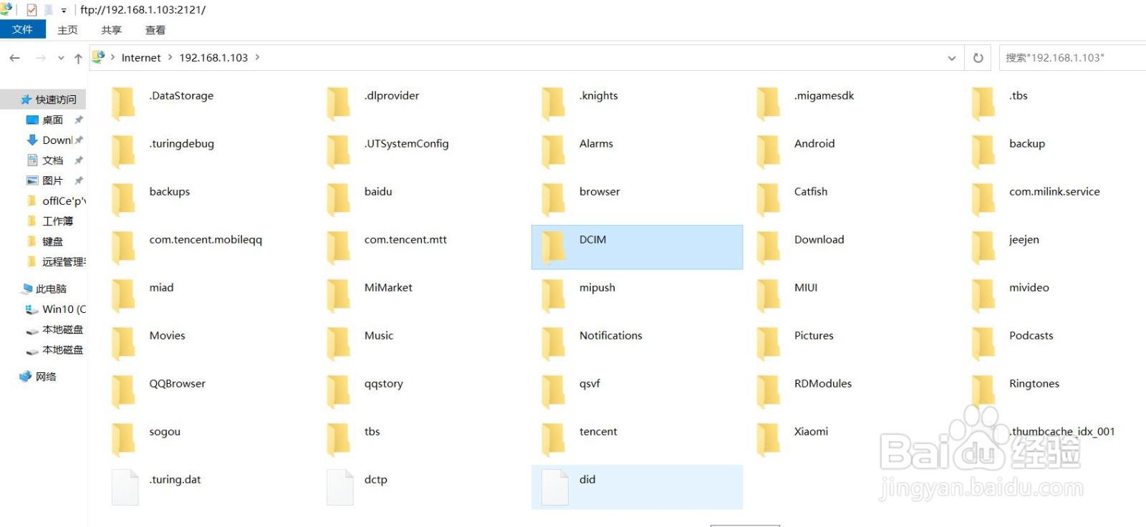Switch to the 查看 ribbon tab
1146x527 pixels.
[x=155, y=30]
